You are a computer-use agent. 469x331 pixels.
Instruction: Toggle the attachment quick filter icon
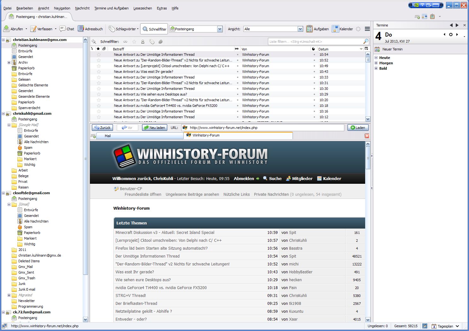[161, 42]
